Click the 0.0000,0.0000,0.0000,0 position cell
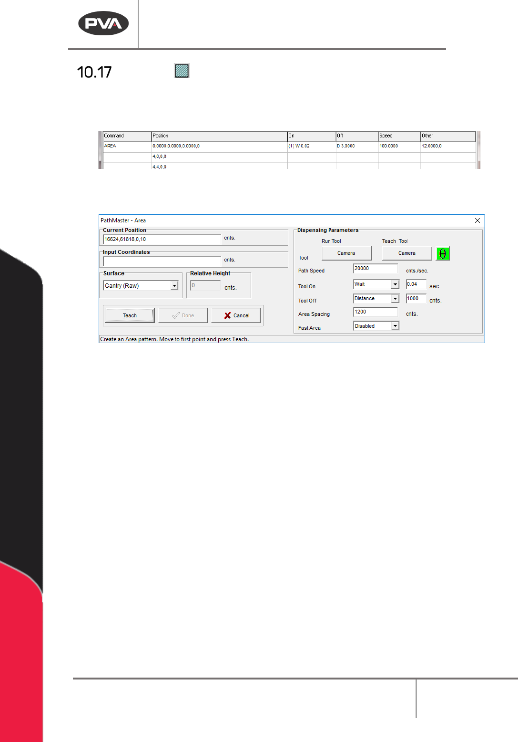 219,146
